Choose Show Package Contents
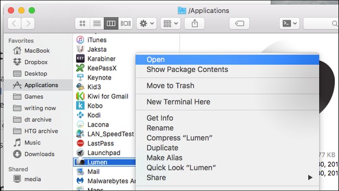Image resolution: width=339 pixels, height=191 pixels. click(227, 70)
